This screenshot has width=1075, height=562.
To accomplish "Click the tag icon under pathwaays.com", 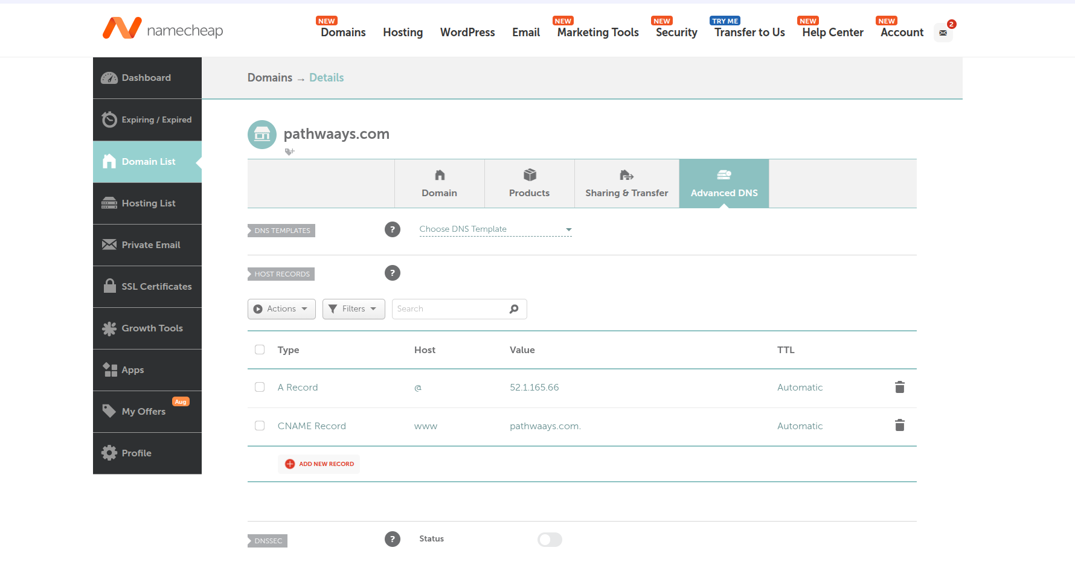I will (x=290, y=152).
